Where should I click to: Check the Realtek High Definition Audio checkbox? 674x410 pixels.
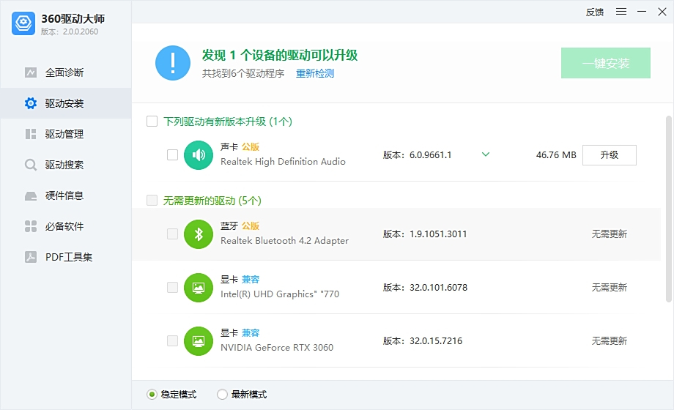[172, 154]
